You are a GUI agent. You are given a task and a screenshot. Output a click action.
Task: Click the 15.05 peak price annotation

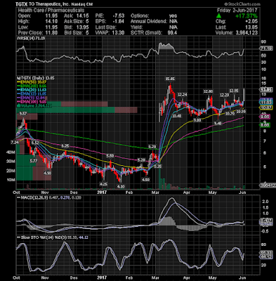click(170, 79)
